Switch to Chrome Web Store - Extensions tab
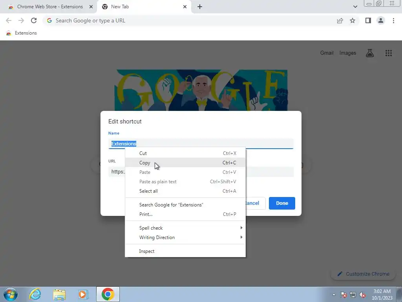This screenshot has height=302, width=402. click(x=50, y=7)
